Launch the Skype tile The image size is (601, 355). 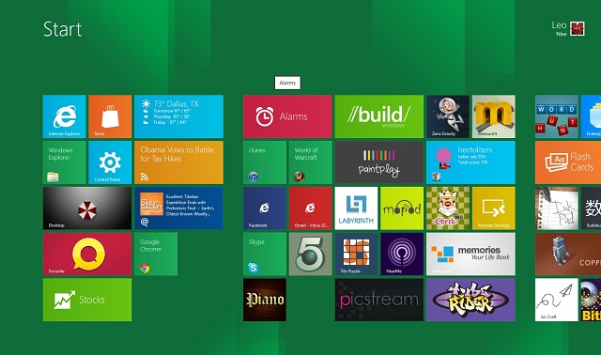(265, 254)
